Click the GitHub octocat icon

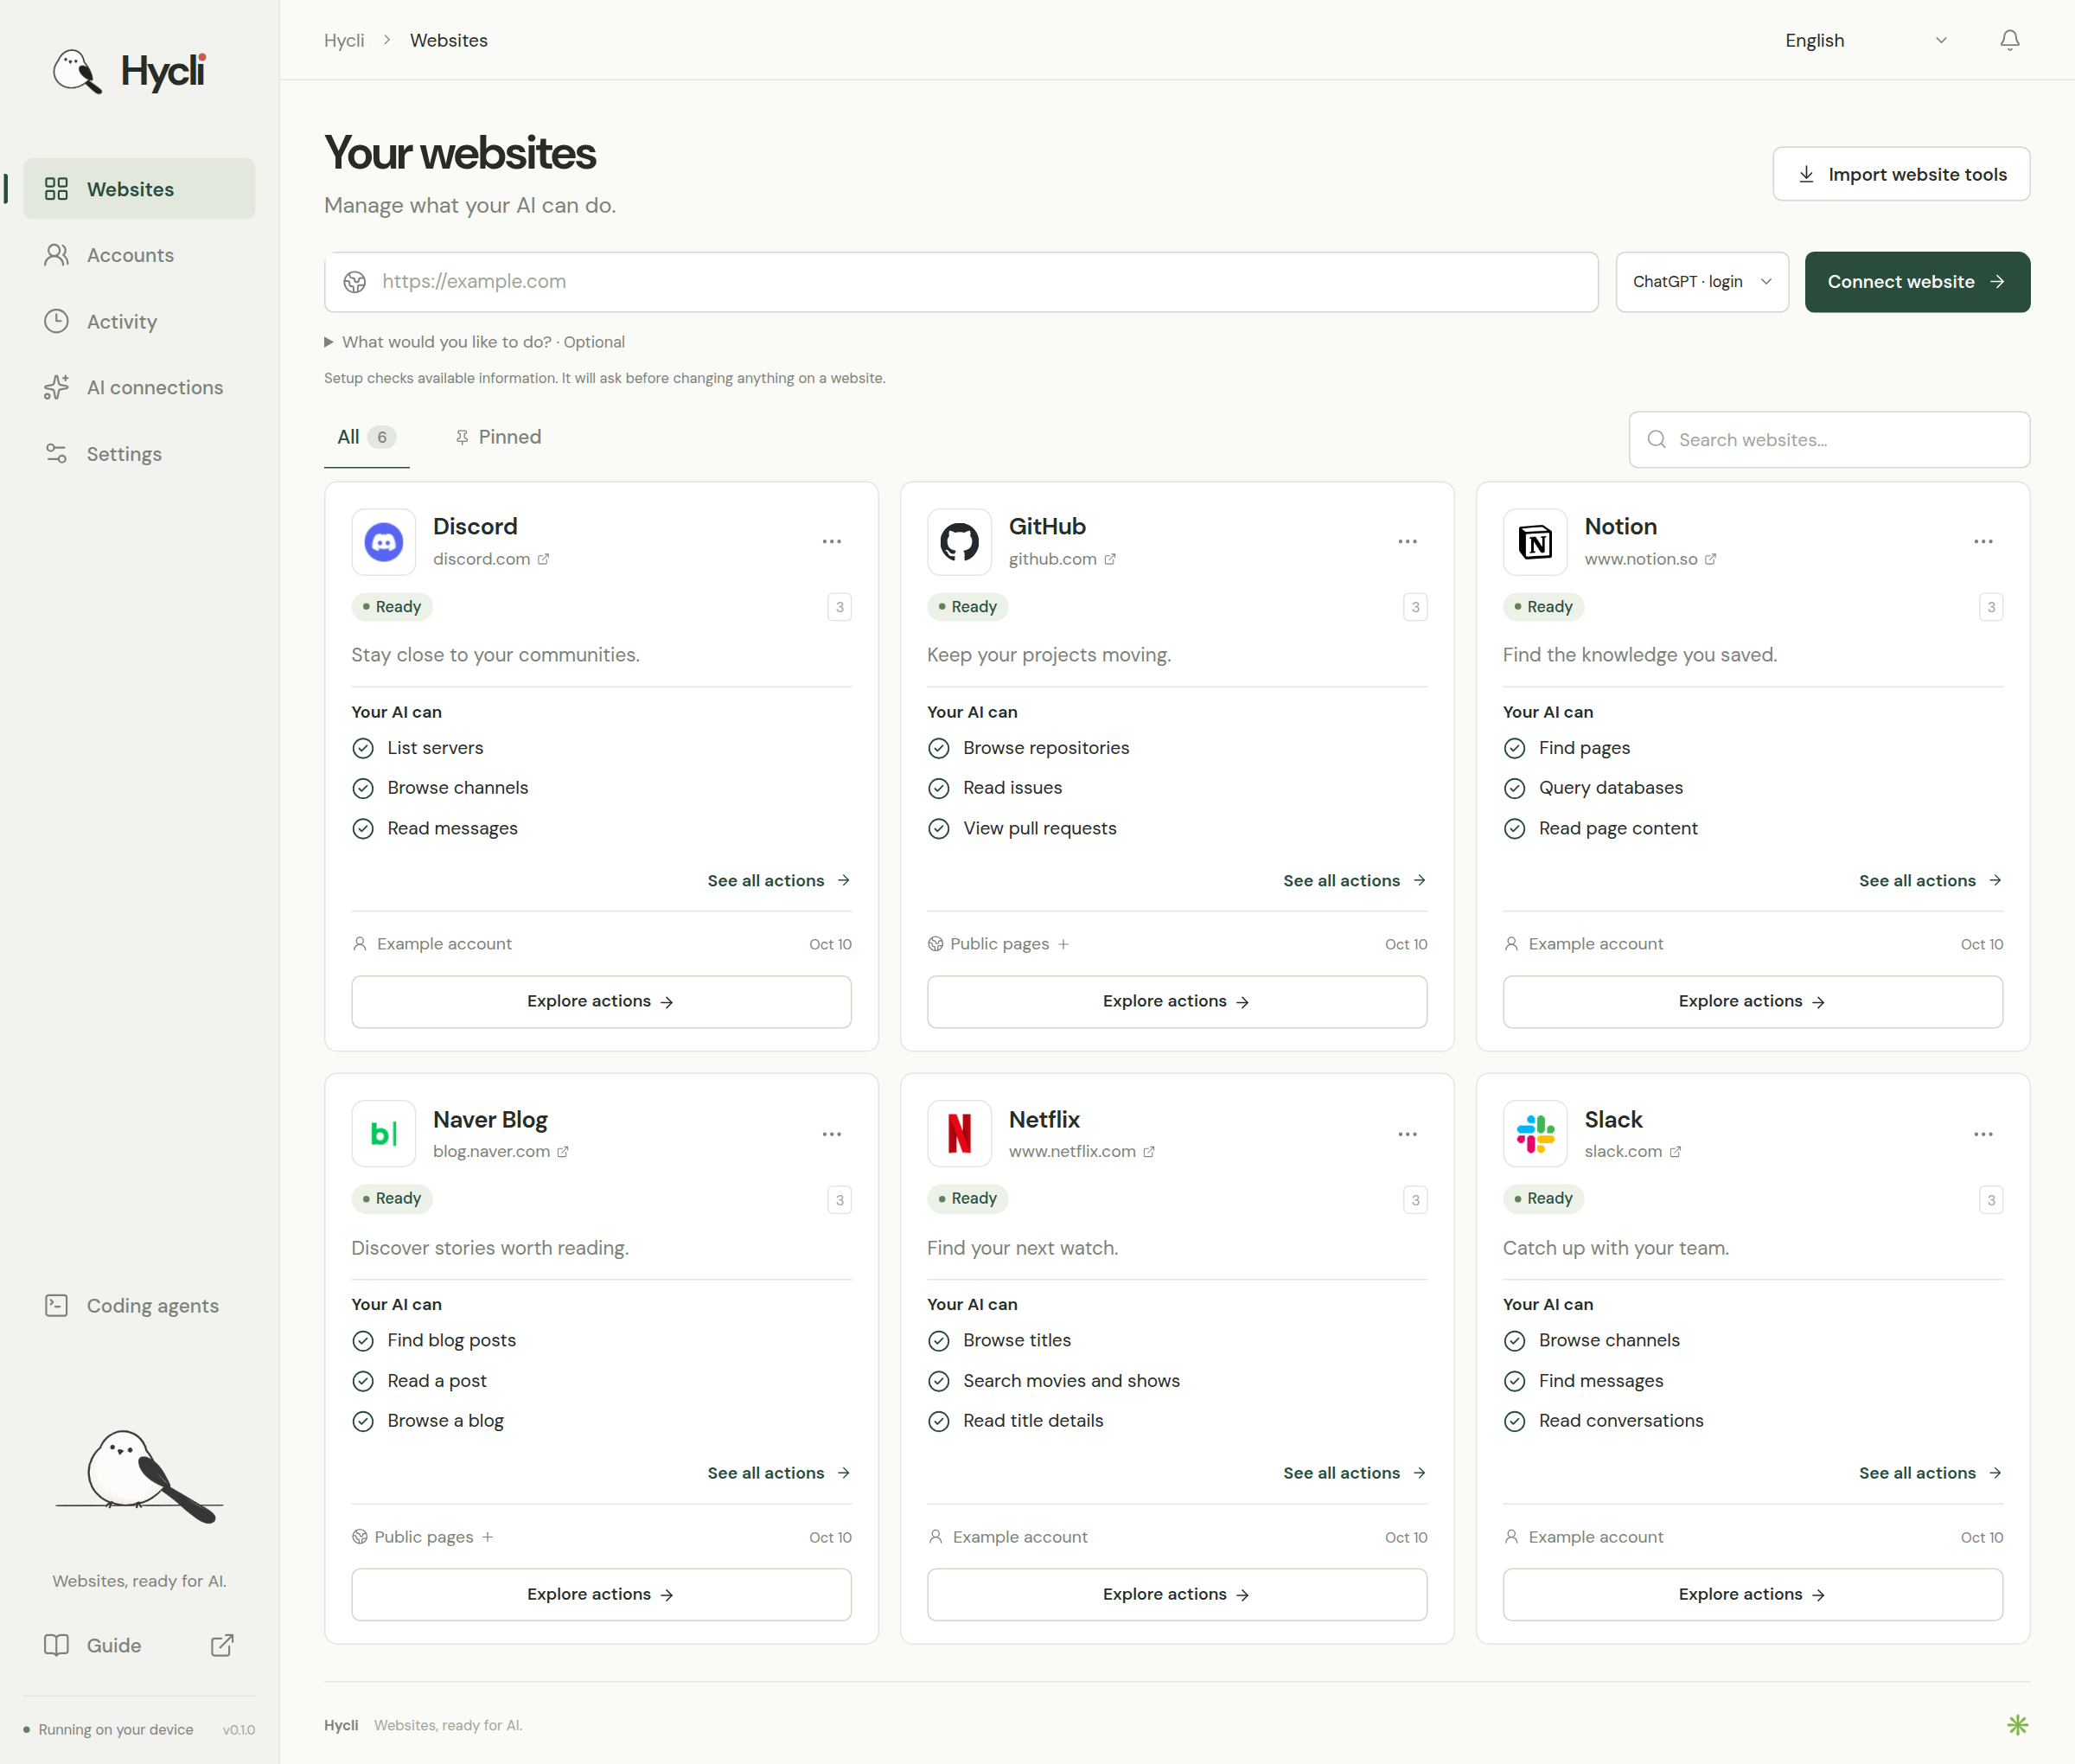coord(959,542)
